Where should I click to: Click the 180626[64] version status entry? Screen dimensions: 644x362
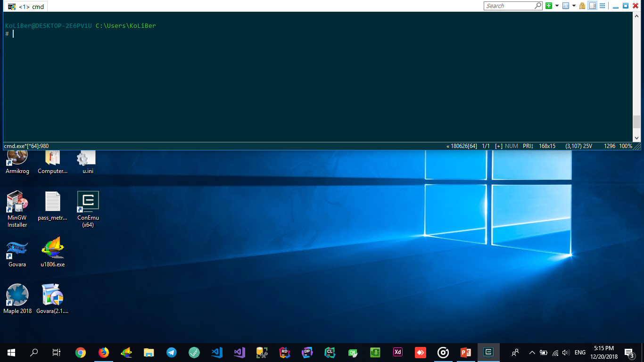pos(462,146)
